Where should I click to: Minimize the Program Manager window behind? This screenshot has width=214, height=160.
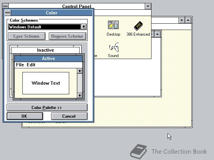[182, 20]
